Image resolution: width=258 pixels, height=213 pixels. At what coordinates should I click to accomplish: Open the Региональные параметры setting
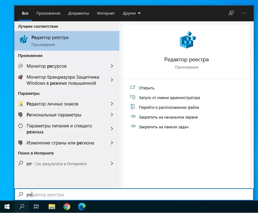[67, 115]
